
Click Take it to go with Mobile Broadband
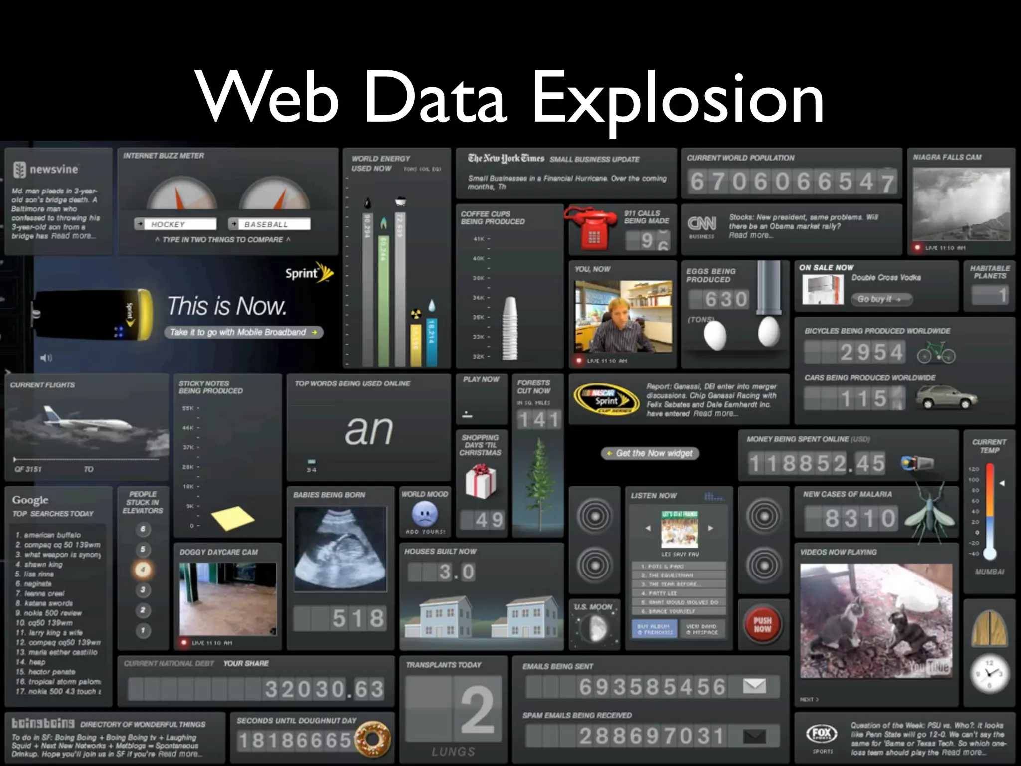(244, 332)
